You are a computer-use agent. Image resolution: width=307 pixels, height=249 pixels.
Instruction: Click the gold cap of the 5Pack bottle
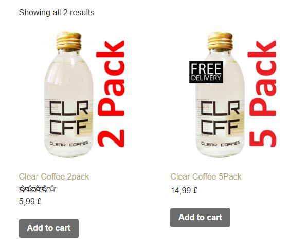pyautogui.click(x=220, y=41)
